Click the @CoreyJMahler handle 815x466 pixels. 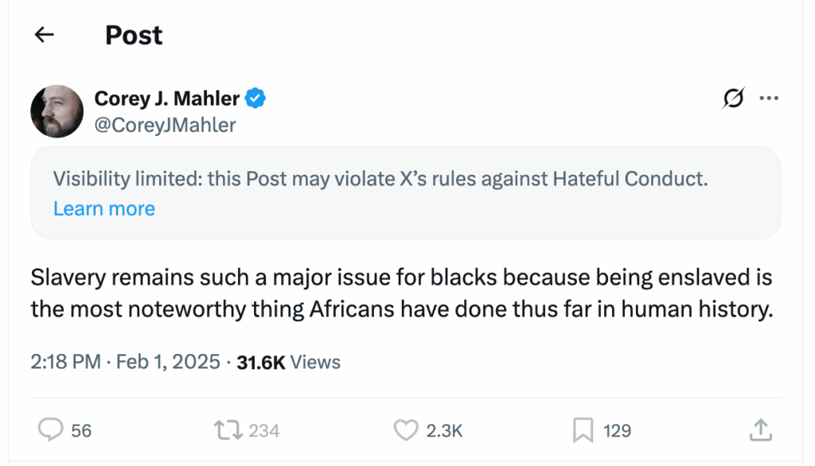[165, 125]
